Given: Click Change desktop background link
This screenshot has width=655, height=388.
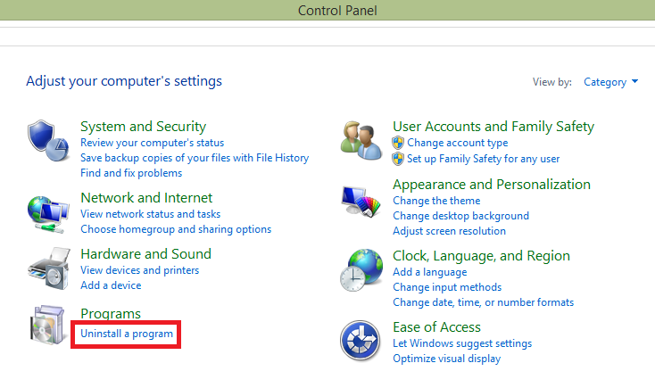Looking at the screenshot, I should coord(460,216).
